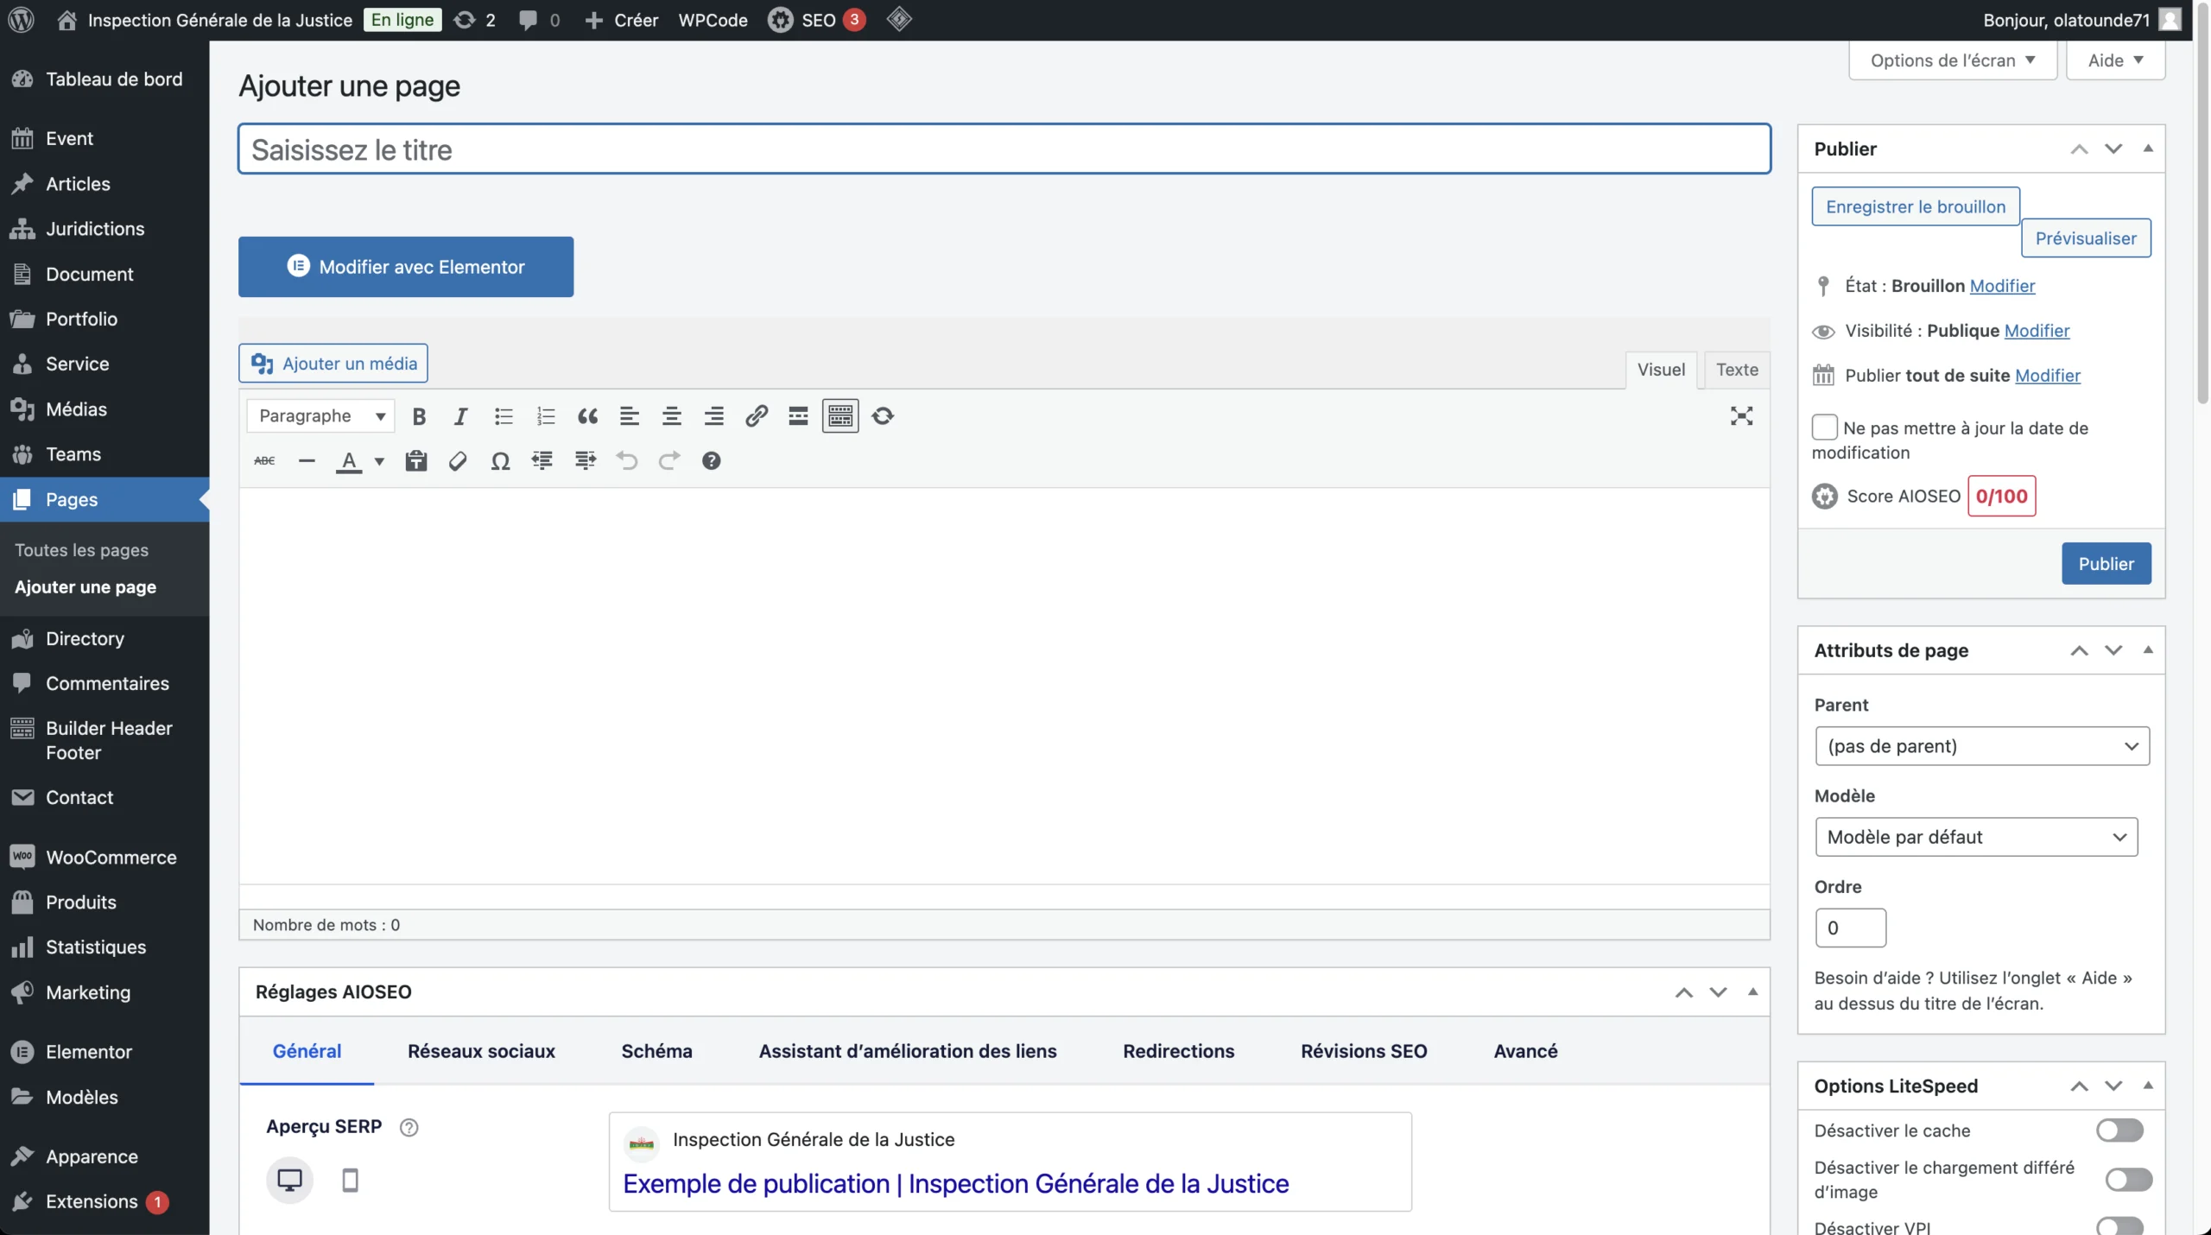The image size is (2211, 1235).
Task: Click 'Modifier avec Elementor' button
Action: click(x=405, y=267)
